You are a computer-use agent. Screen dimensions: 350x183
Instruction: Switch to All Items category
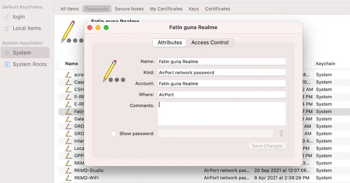pos(69,9)
